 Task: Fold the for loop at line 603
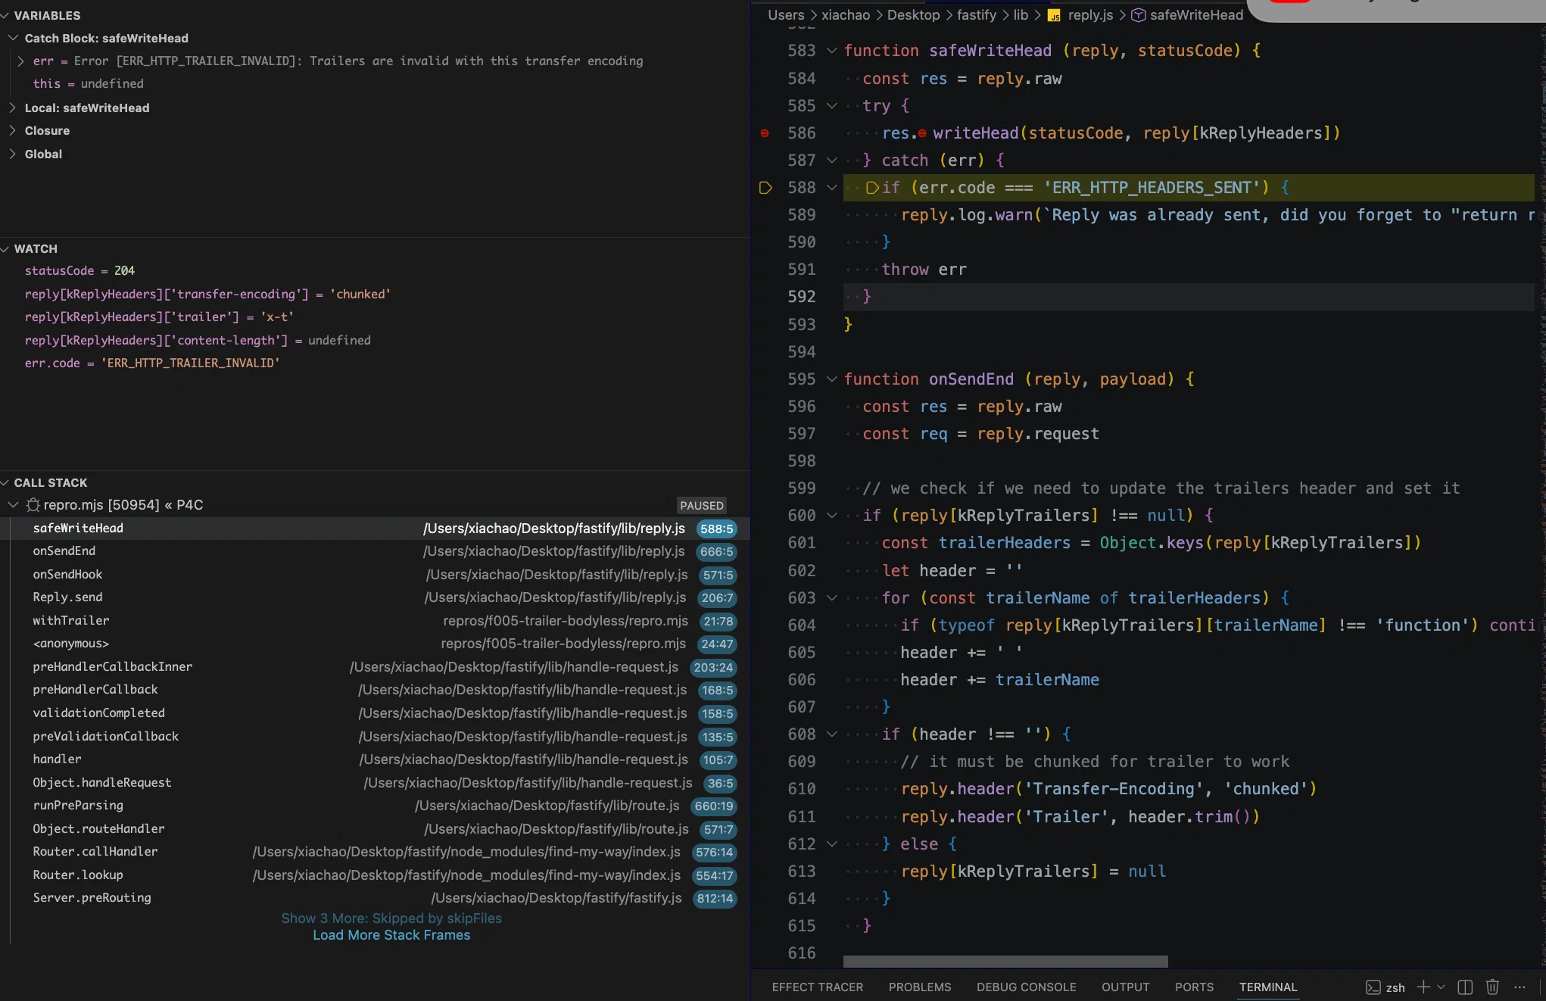831,598
